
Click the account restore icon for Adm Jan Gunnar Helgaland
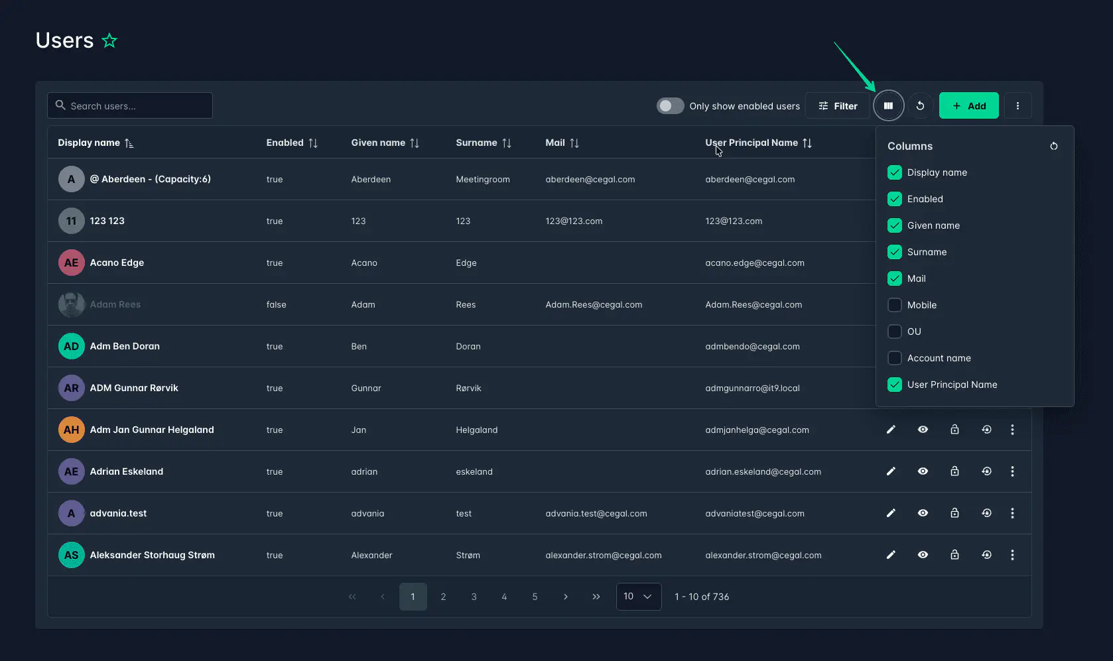(986, 430)
